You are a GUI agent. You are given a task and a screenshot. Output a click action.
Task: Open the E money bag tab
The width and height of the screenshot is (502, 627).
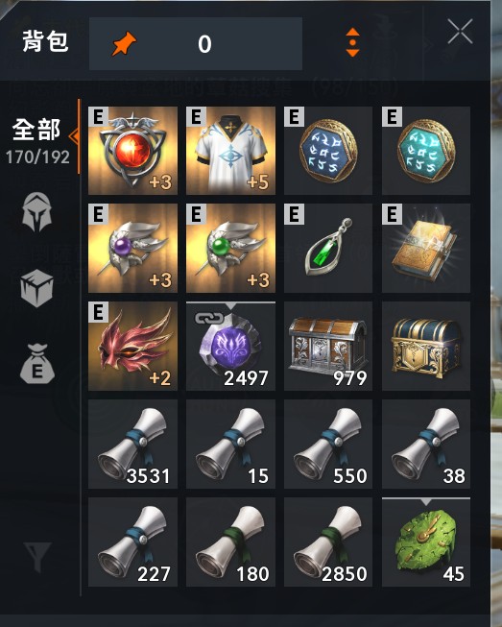coord(36,364)
